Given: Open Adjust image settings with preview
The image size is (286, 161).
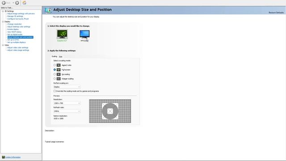Looking at the screenshot, I should 21,14.
